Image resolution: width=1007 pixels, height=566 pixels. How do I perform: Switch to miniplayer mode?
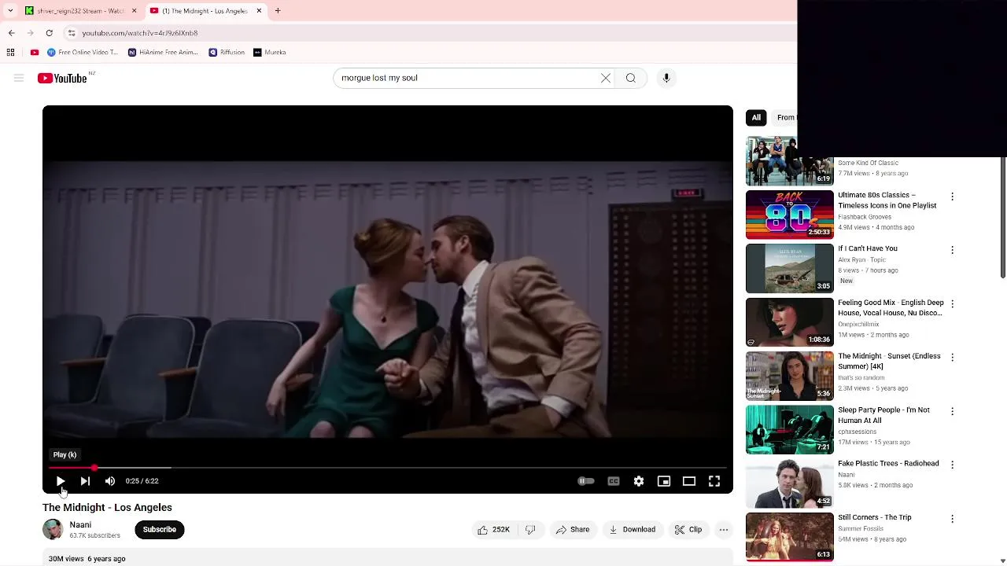pos(664,481)
